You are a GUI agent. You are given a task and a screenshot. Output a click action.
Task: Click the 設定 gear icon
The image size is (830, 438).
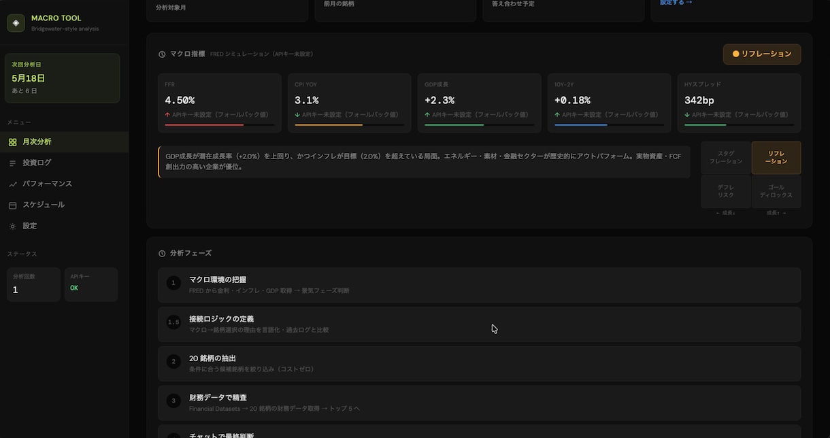12,226
